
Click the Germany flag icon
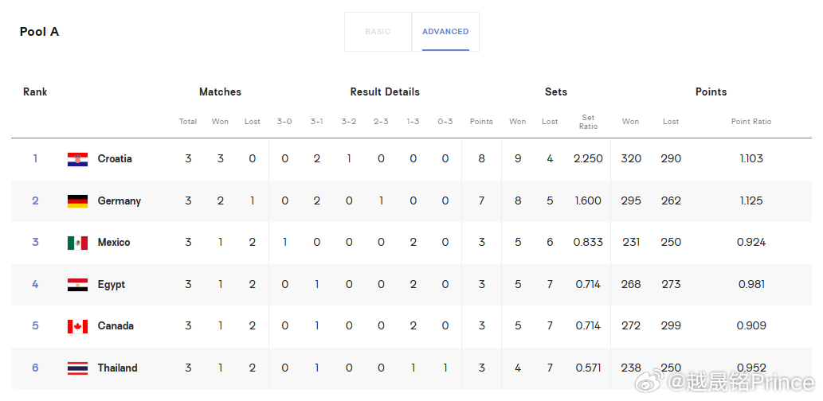[78, 201]
